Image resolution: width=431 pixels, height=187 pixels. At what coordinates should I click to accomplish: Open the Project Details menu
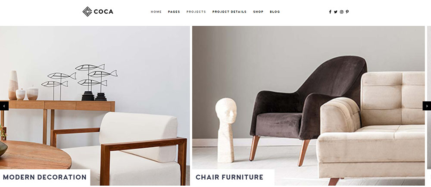(x=230, y=12)
